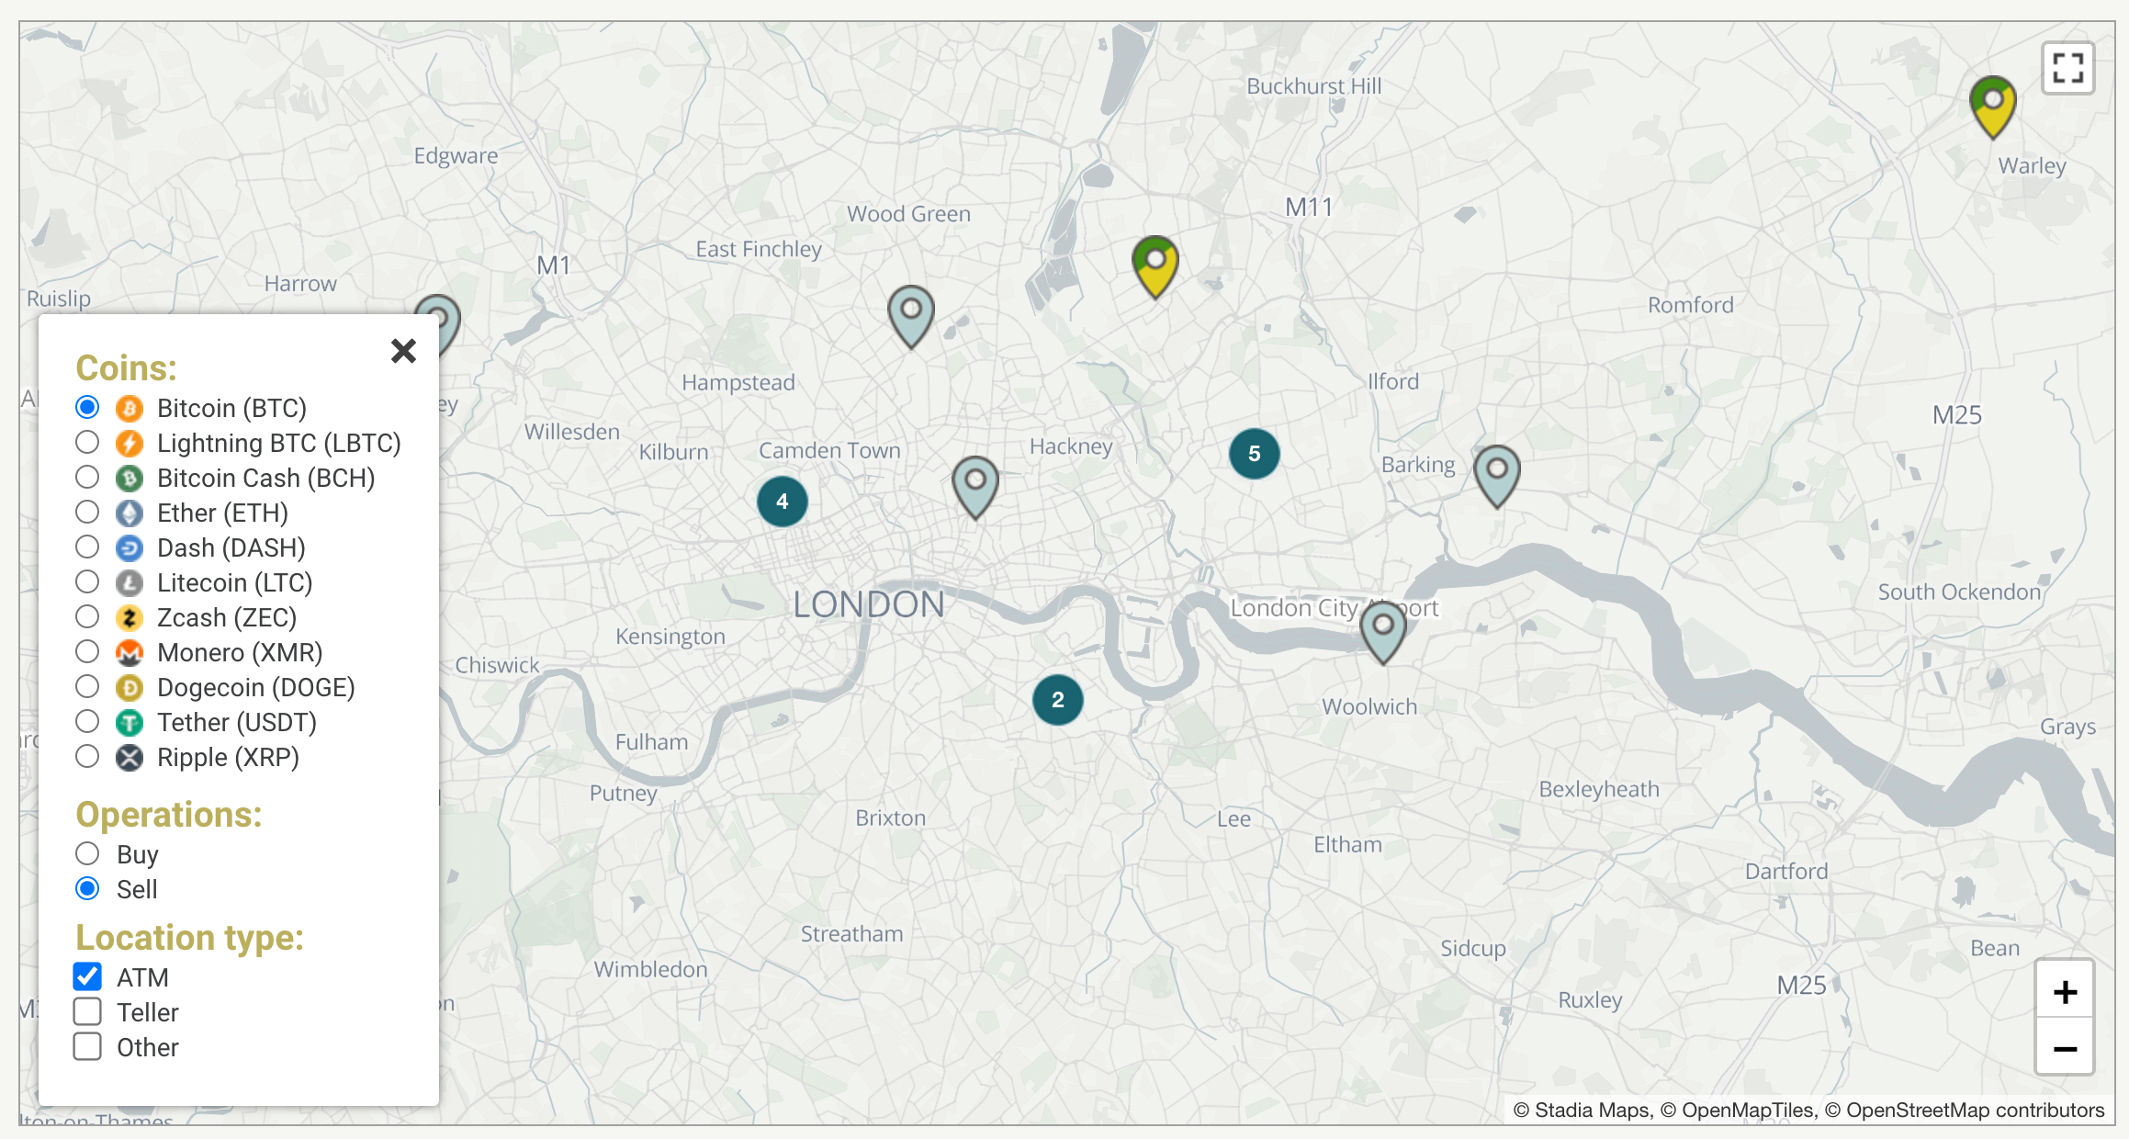Screen dimensions: 2129x1139
Task: Select the Monero (XMR) radio button
Action: coord(87,652)
